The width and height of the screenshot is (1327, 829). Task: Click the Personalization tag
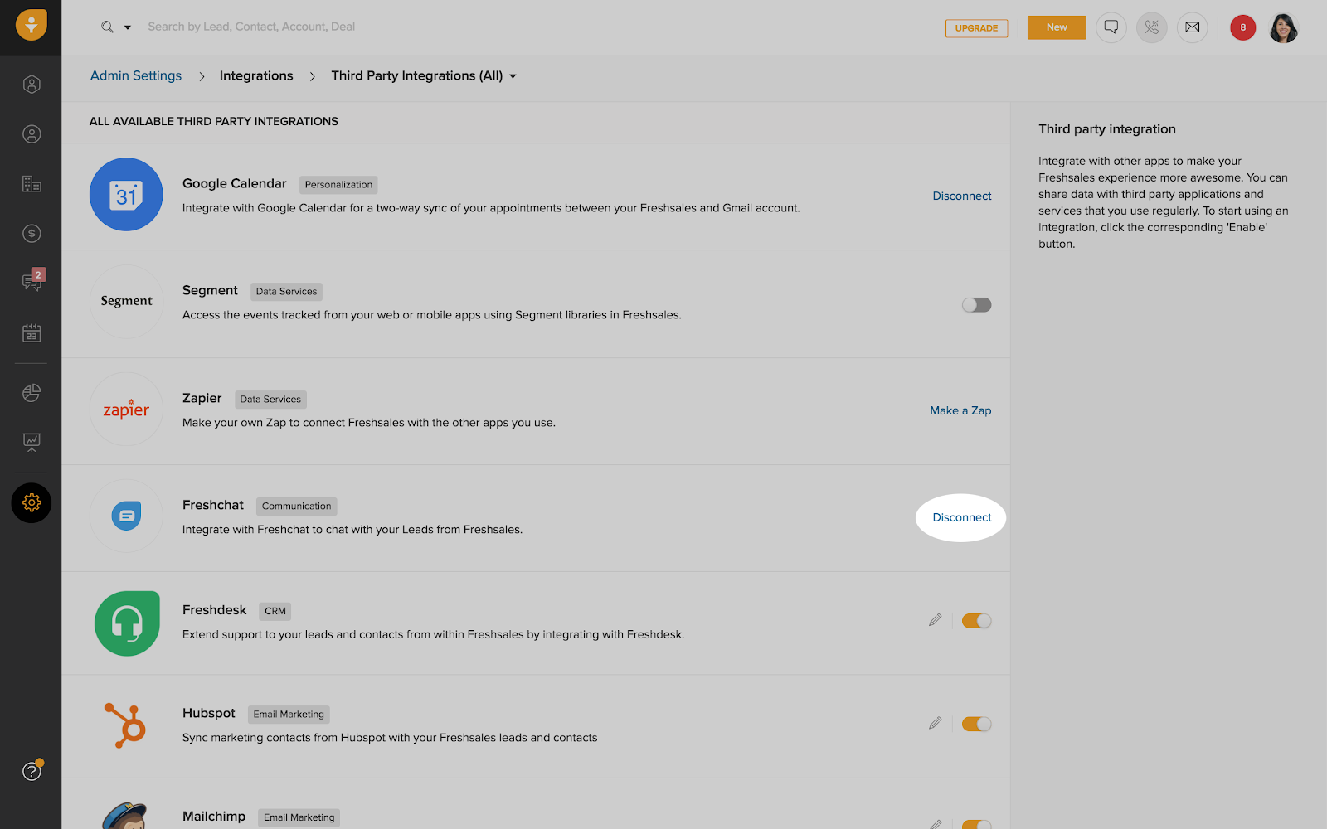tap(338, 185)
